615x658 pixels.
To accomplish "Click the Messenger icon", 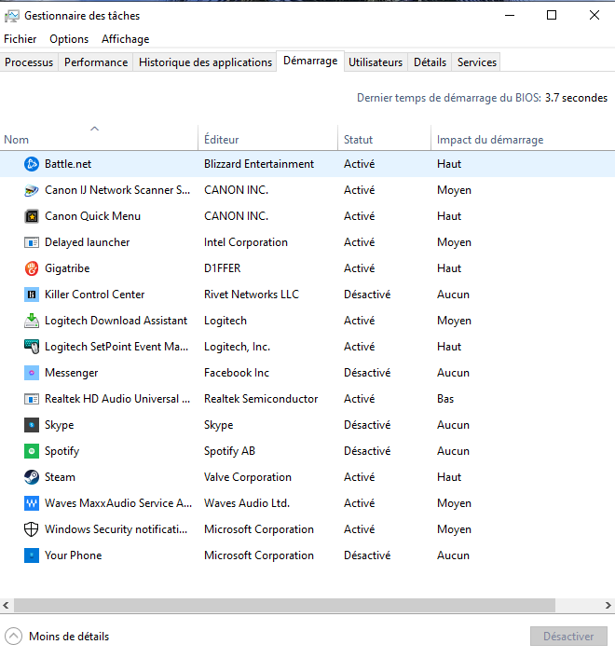I will (32, 373).
